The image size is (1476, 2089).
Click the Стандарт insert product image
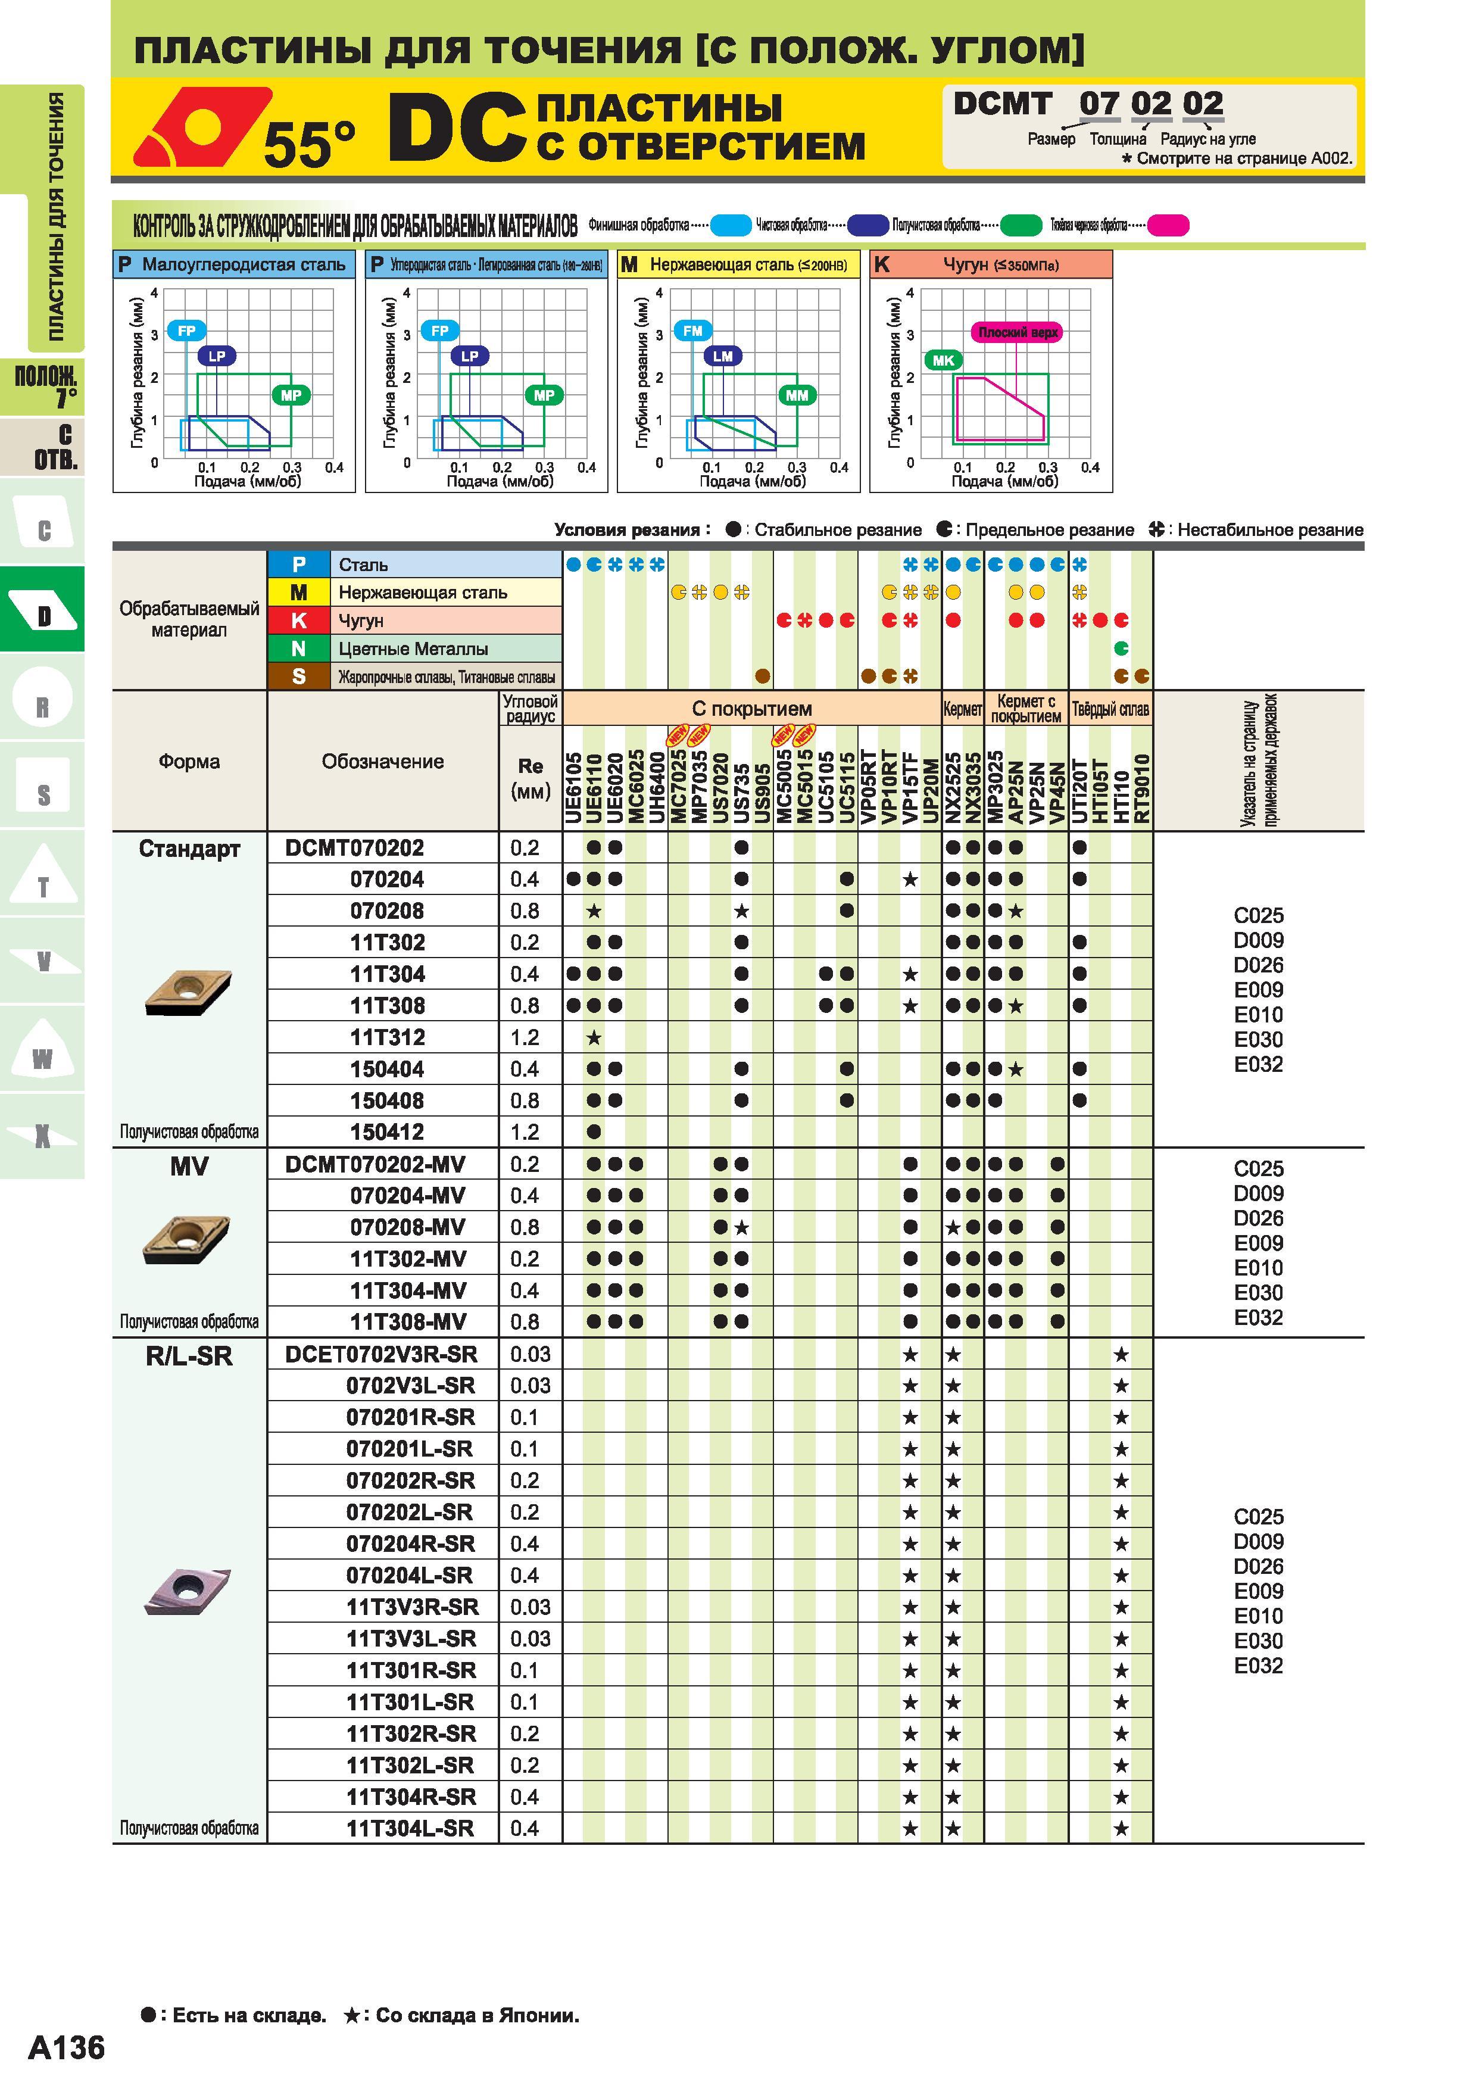coord(188,992)
